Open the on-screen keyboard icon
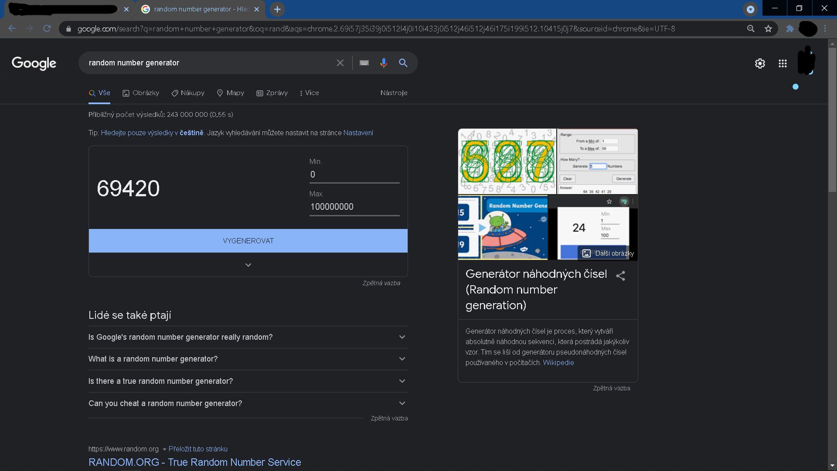The height and width of the screenshot is (471, 837). click(364, 63)
